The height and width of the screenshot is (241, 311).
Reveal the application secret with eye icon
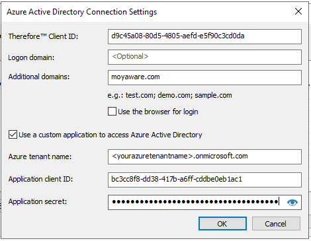pyautogui.click(x=292, y=202)
